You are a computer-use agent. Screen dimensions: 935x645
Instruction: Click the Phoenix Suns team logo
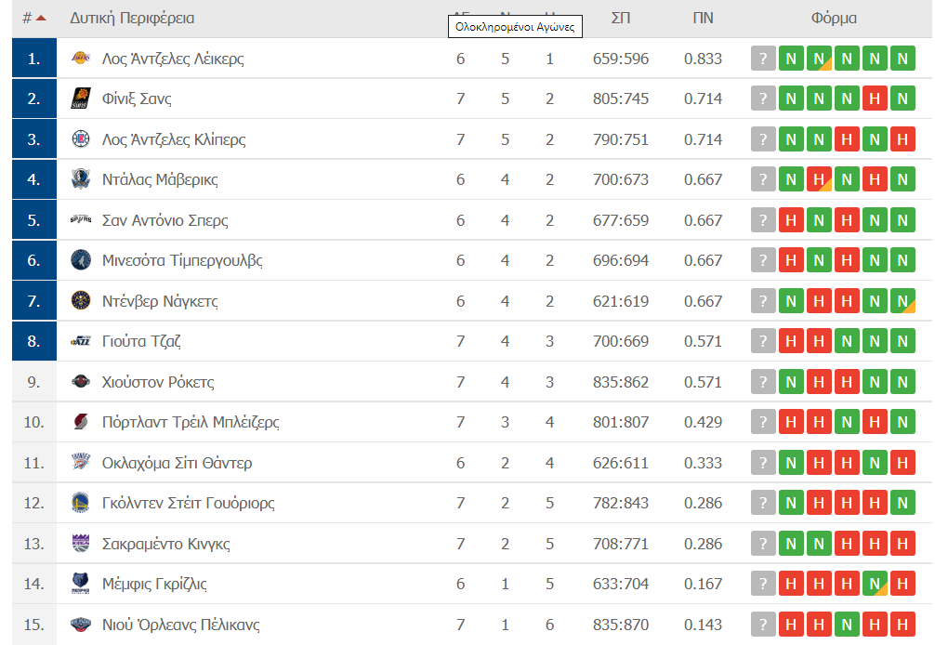pos(81,99)
